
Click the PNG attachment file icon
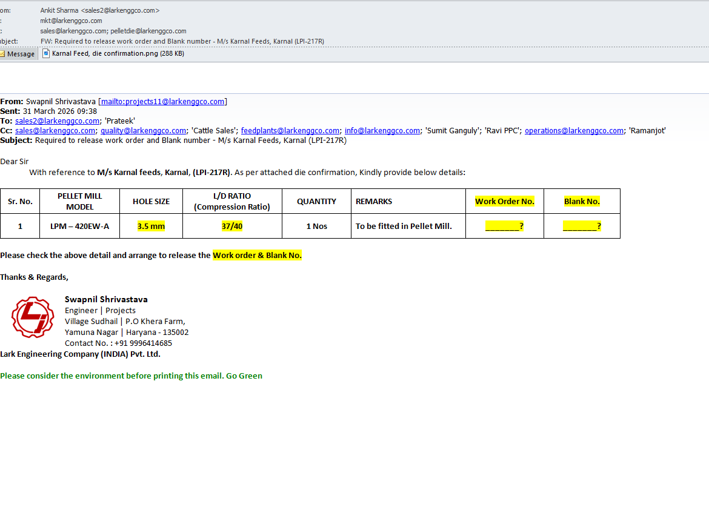46,54
